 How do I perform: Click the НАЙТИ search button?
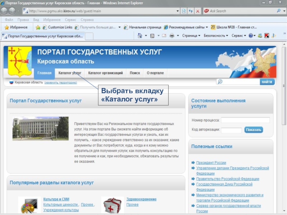[267, 82]
